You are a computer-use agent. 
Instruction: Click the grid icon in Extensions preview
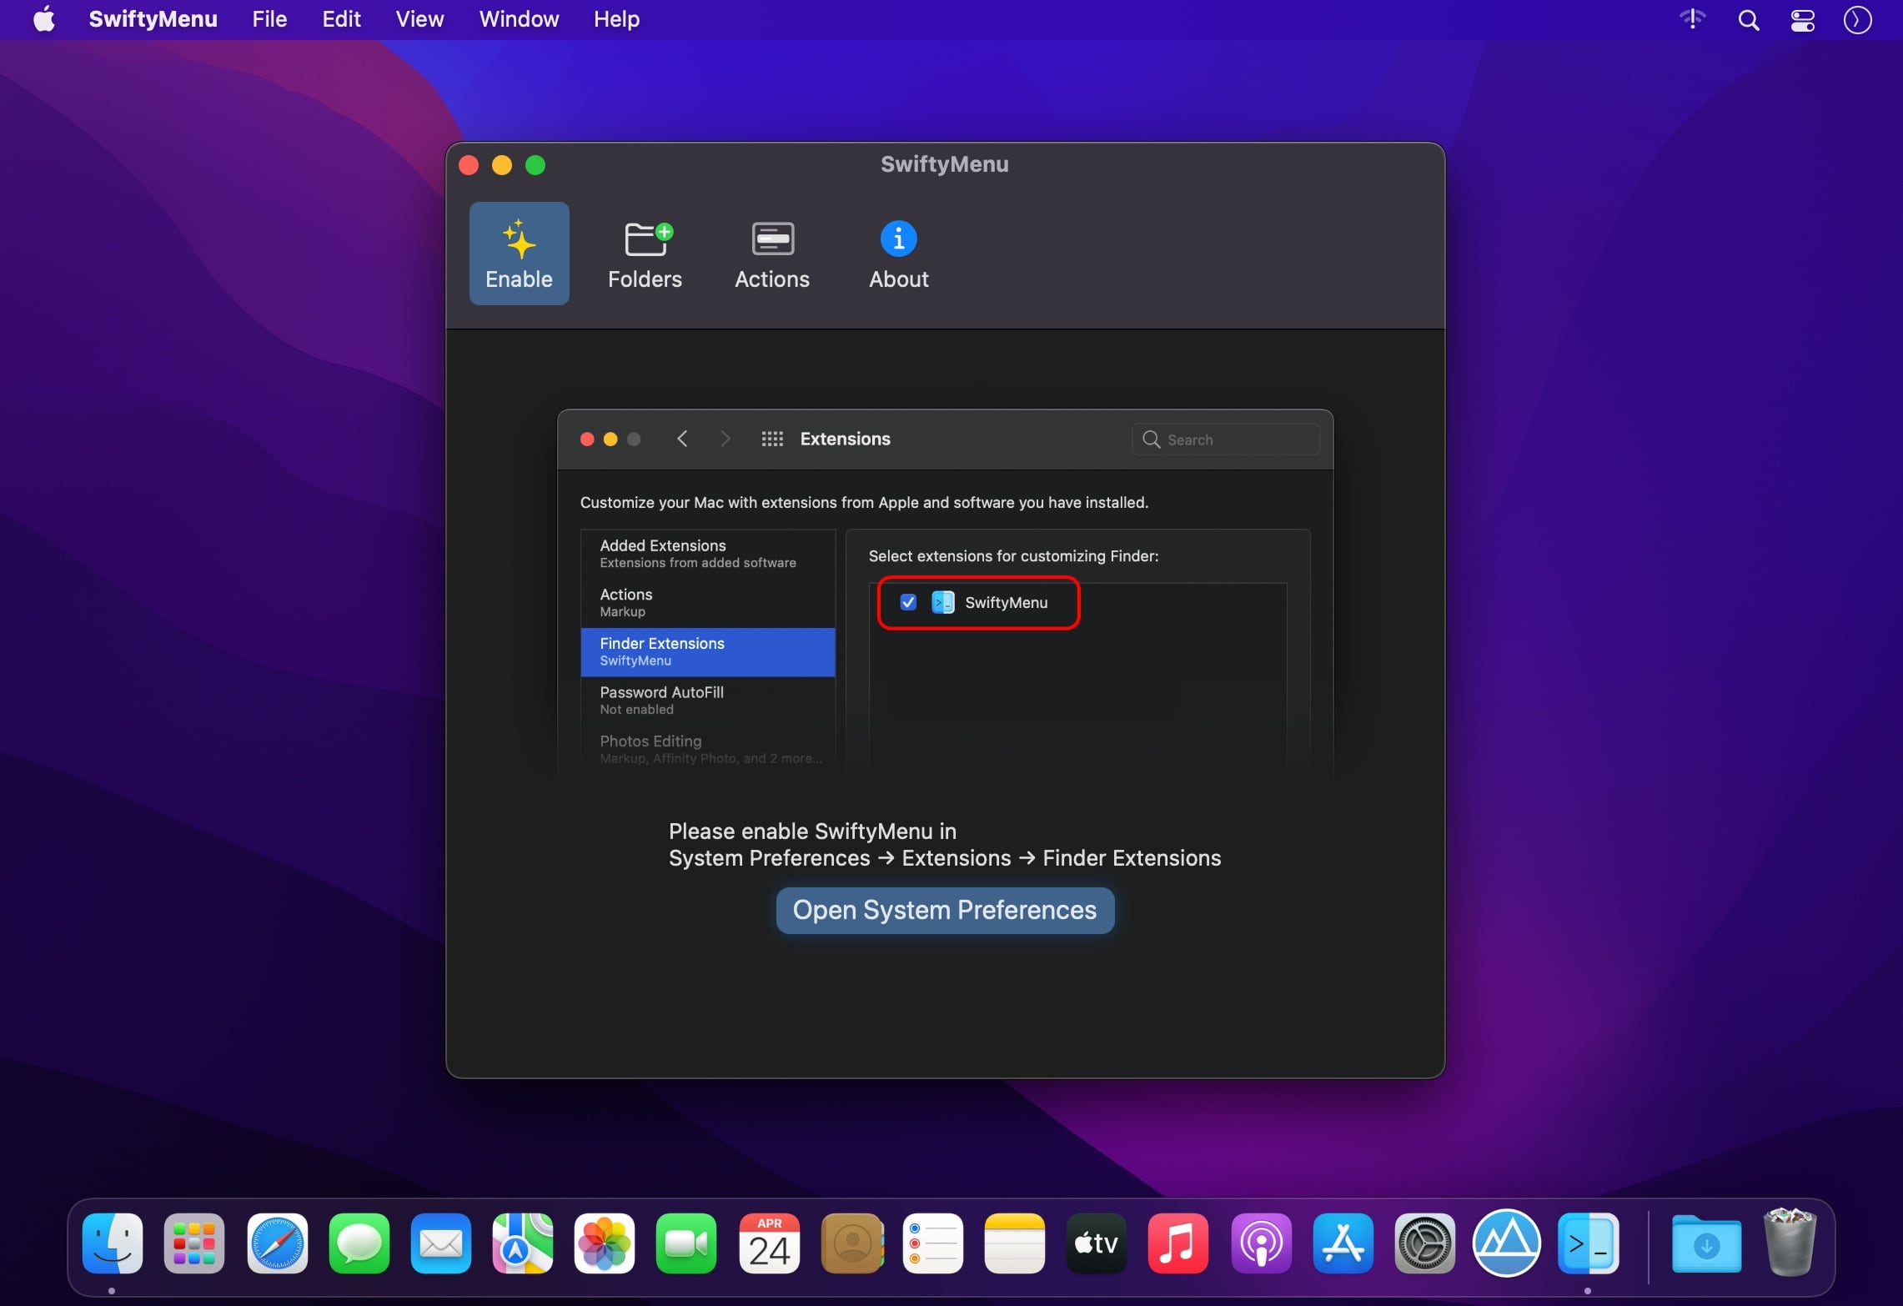click(x=772, y=439)
